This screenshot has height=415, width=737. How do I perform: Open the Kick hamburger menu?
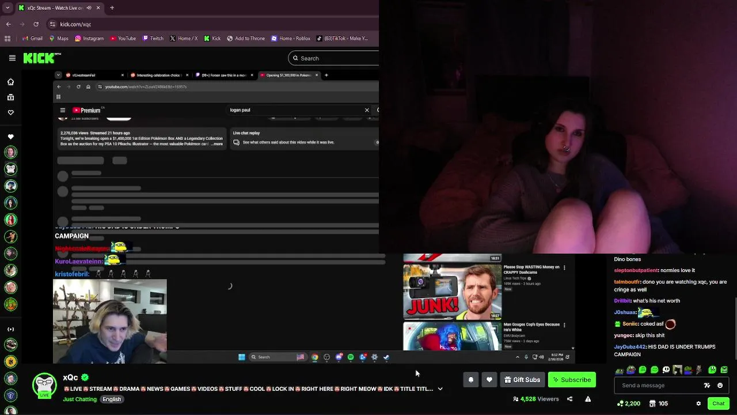[x=12, y=58]
